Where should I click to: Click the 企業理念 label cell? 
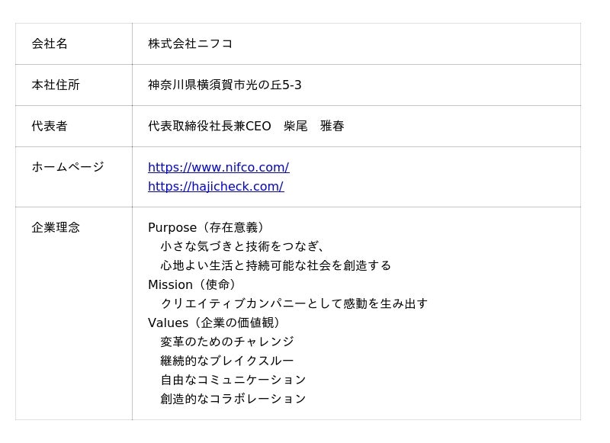coord(56,227)
